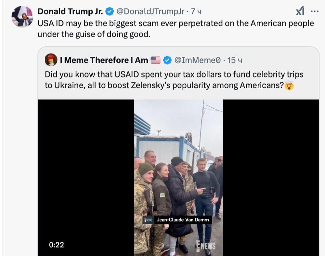This screenshot has height=256, width=325.
Task: Open the quoted tweet about USAID text
Action: [x=174, y=80]
